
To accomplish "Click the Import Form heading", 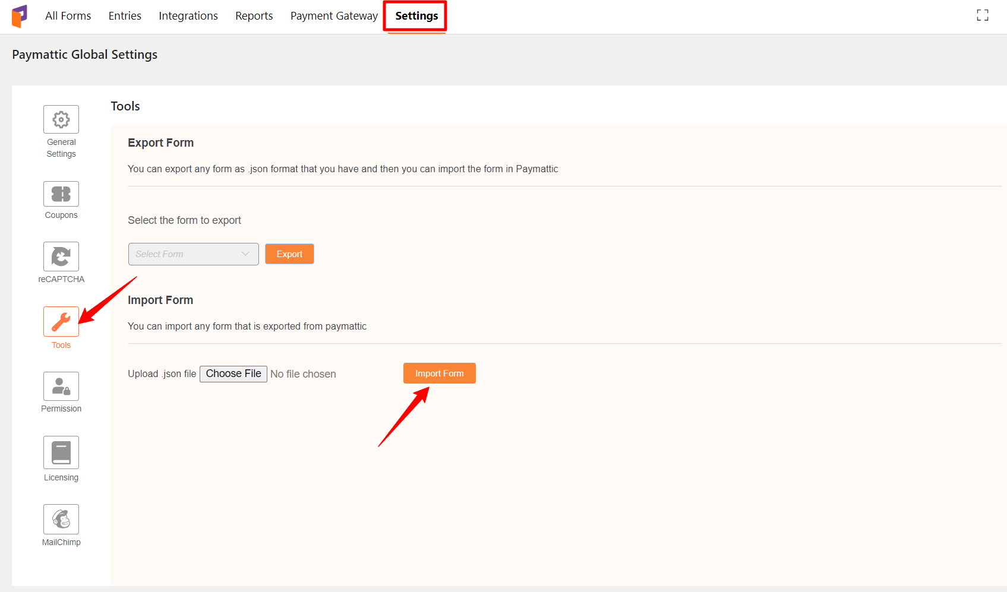I will [160, 300].
